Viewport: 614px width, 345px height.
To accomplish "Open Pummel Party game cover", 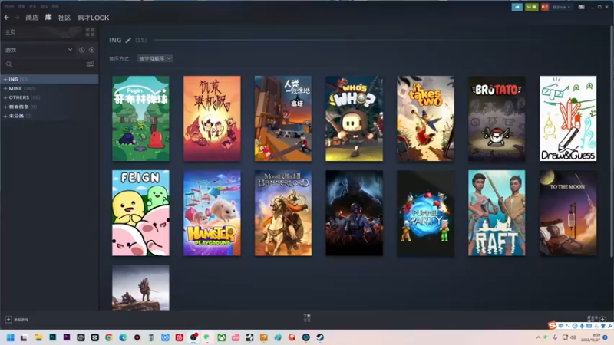I will click(426, 213).
